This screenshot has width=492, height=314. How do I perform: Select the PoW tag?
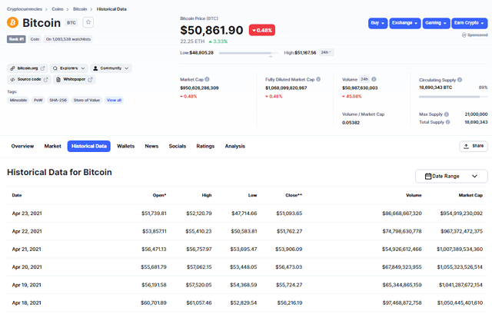(x=38, y=101)
